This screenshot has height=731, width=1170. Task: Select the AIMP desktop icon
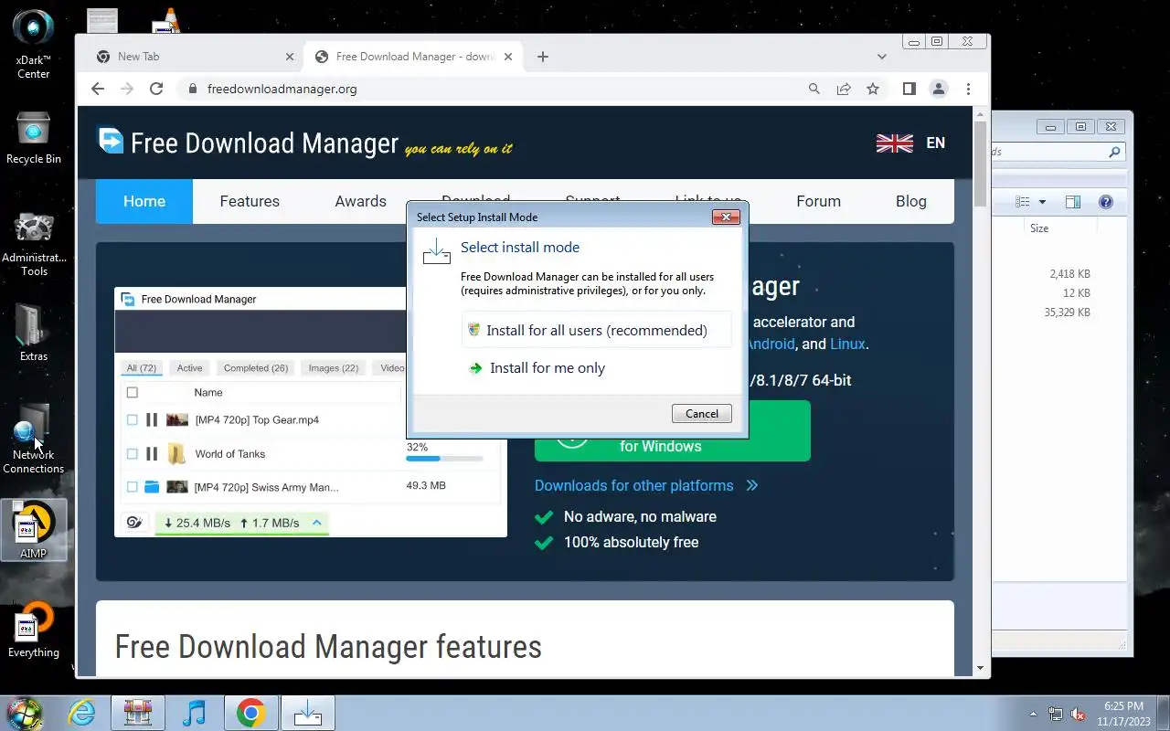[x=34, y=530]
